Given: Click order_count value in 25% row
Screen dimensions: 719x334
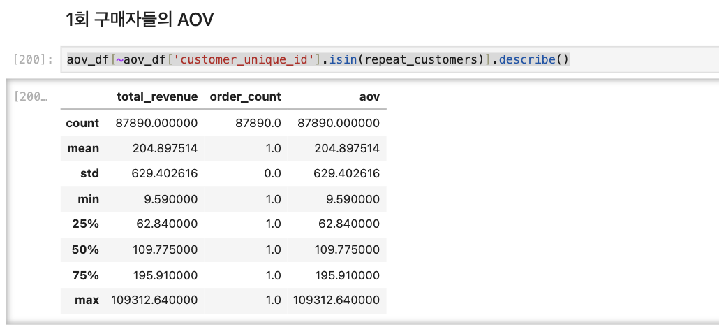Looking at the screenshot, I should pyautogui.click(x=274, y=224).
